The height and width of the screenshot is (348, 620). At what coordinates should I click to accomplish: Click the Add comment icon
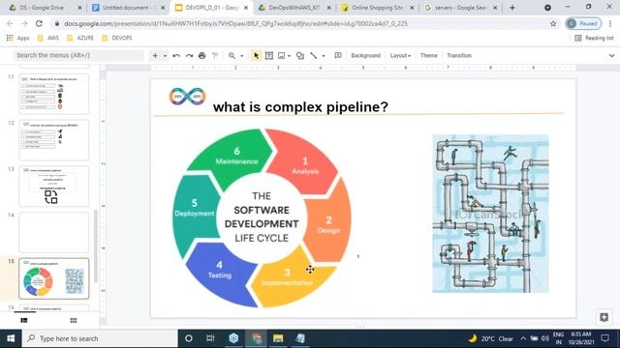click(x=338, y=56)
